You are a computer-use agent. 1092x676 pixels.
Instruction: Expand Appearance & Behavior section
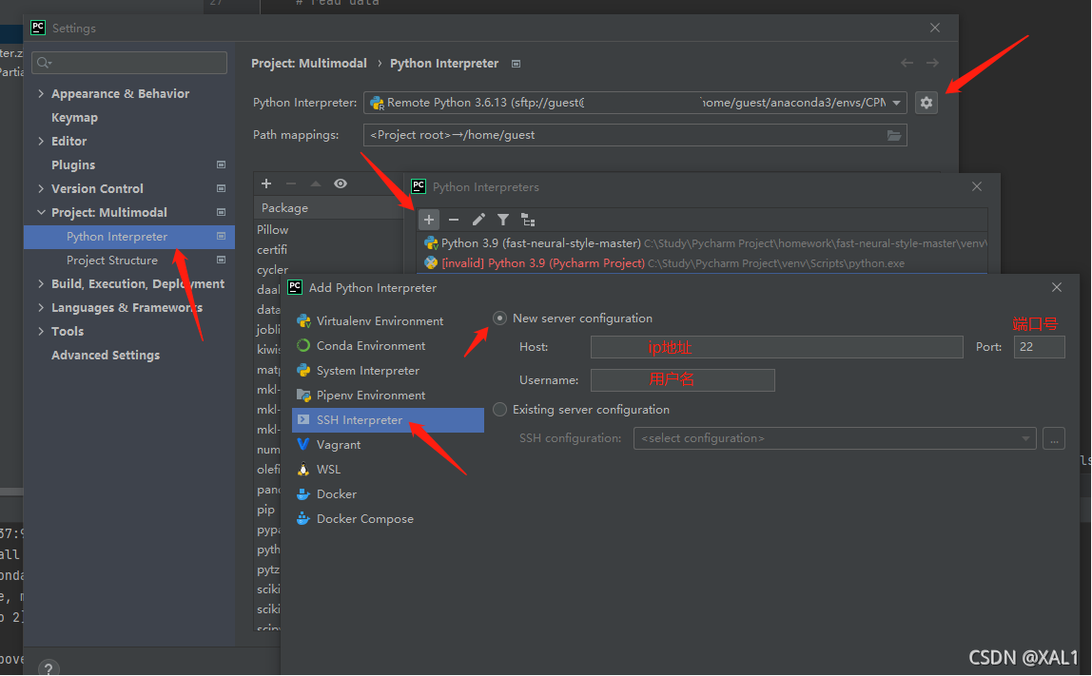tap(41, 93)
